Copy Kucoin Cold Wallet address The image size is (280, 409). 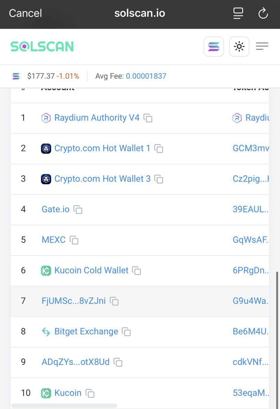(x=137, y=271)
